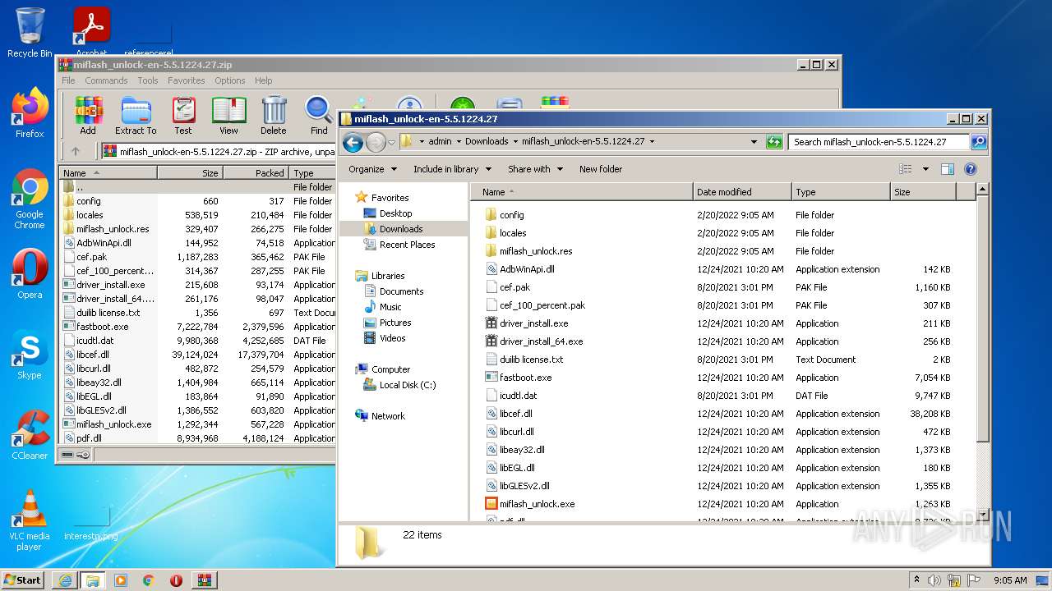Open the Include in library dropdown
This screenshot has height=591, width=1052.
452,169
